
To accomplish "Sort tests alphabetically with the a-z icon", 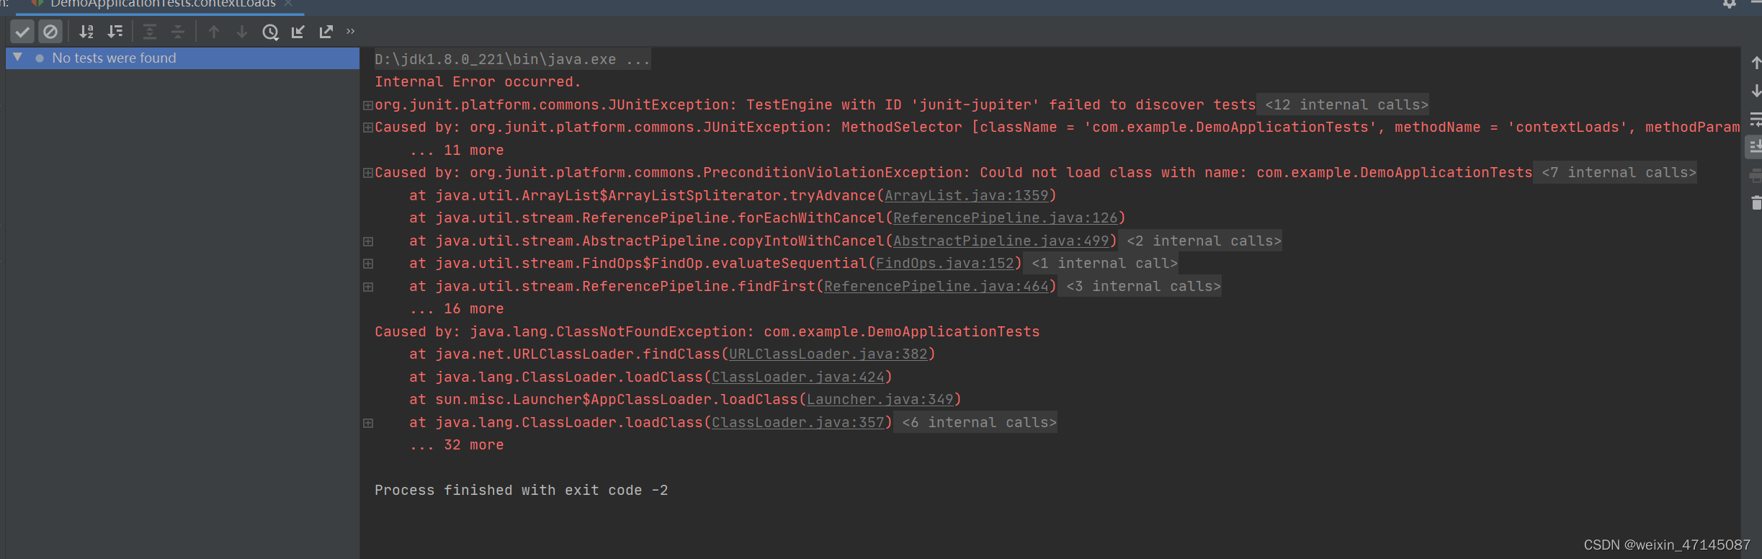I will (86, 32).
